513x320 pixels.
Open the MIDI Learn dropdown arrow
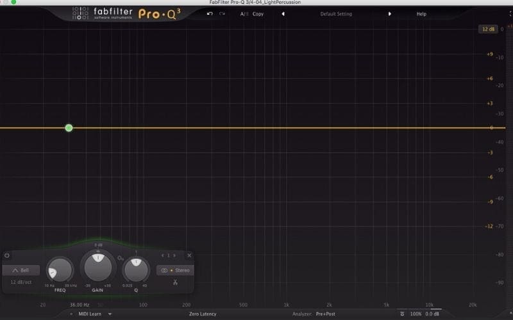pyautogui.click(x=110, y=314)
